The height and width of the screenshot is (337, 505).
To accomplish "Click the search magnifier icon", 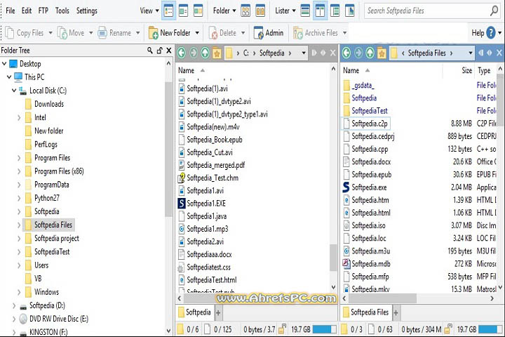I will 494,11.
